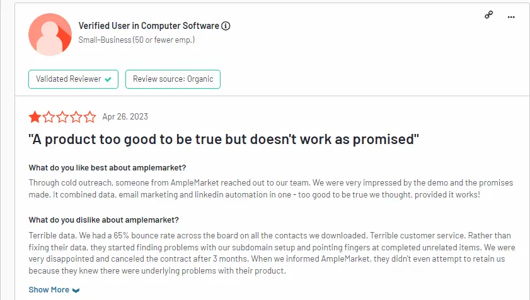
Task: Click the fourth rating star
Action: tap(76, 117)
